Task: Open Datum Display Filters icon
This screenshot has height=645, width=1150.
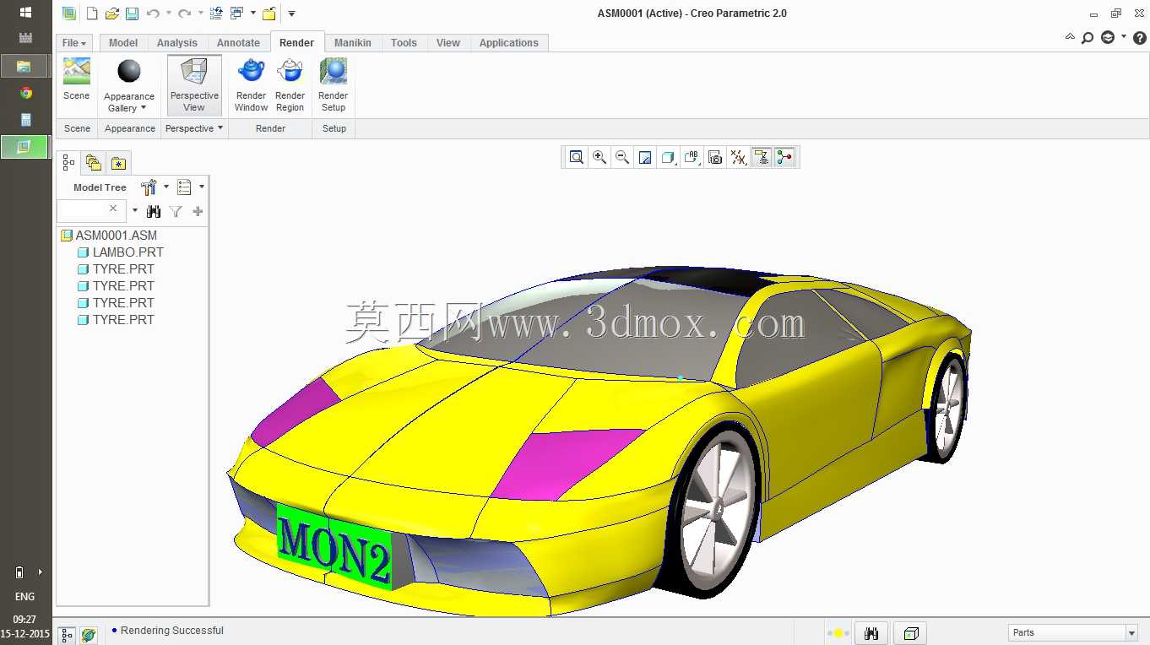Action: click(739, 157)
